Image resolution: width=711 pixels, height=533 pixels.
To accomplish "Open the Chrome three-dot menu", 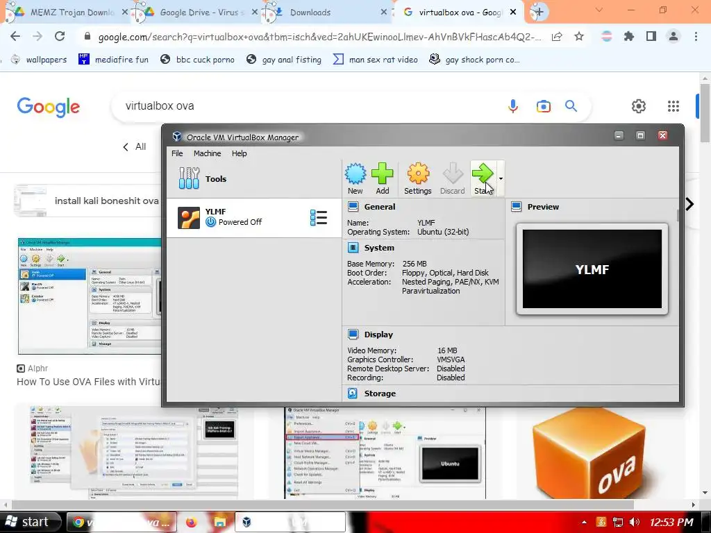I will (x=696, y=37).
